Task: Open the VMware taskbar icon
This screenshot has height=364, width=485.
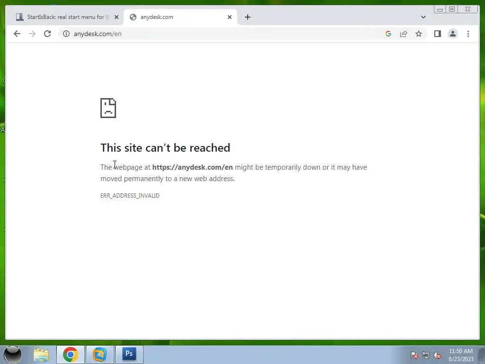Action: tap(99, 355)
